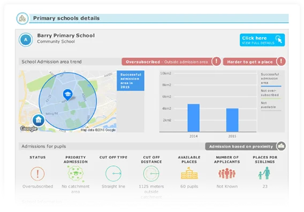Click the Number of Applicants people icon

pyautogui.click(x=227, y=174)
